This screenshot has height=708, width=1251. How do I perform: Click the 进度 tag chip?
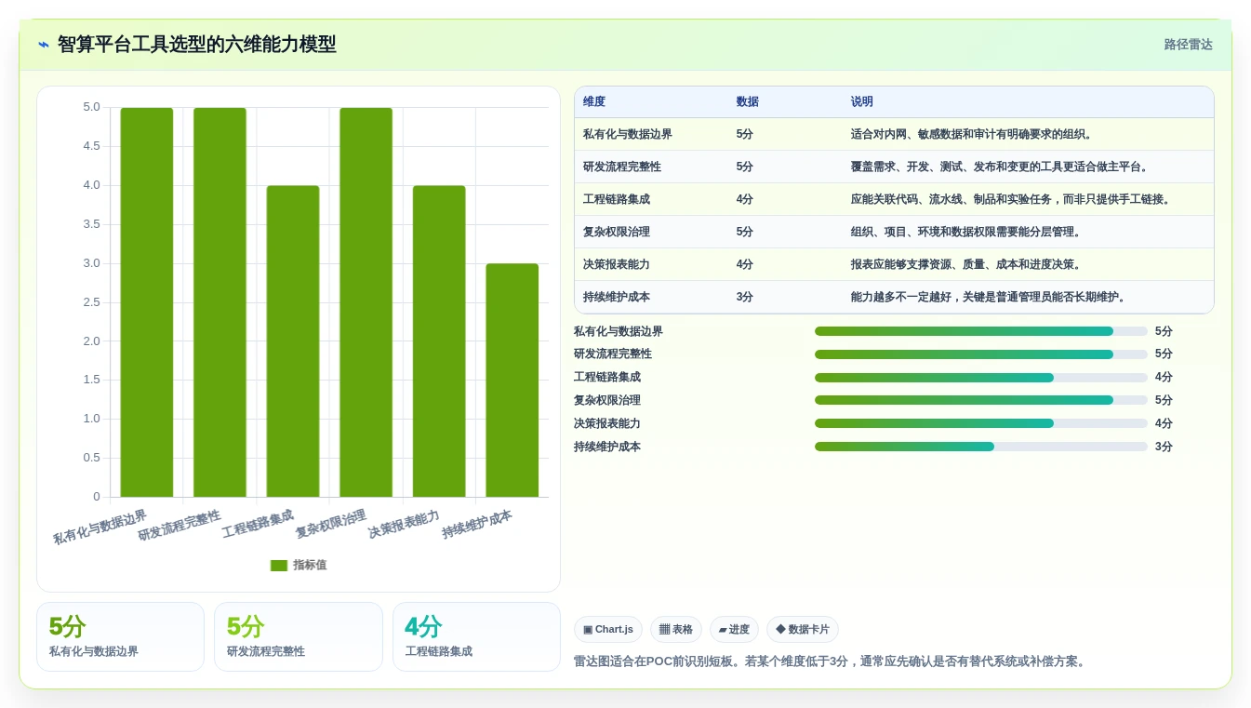[734, 630]
